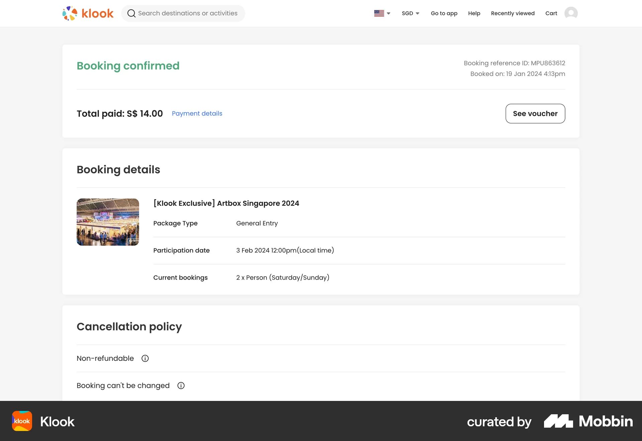
Task: Select Go to app in the header
Action: [x=444, y=13]
